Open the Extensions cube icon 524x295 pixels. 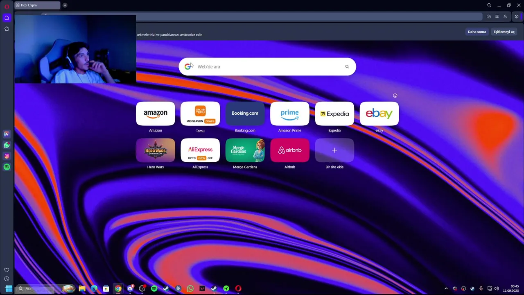(x=517, y=16)
